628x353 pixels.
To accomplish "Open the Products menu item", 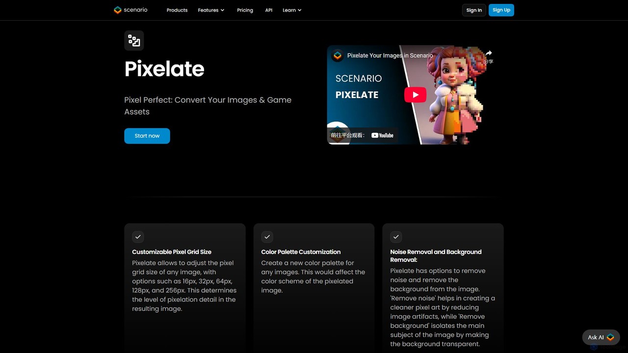I will coord(177,10).
